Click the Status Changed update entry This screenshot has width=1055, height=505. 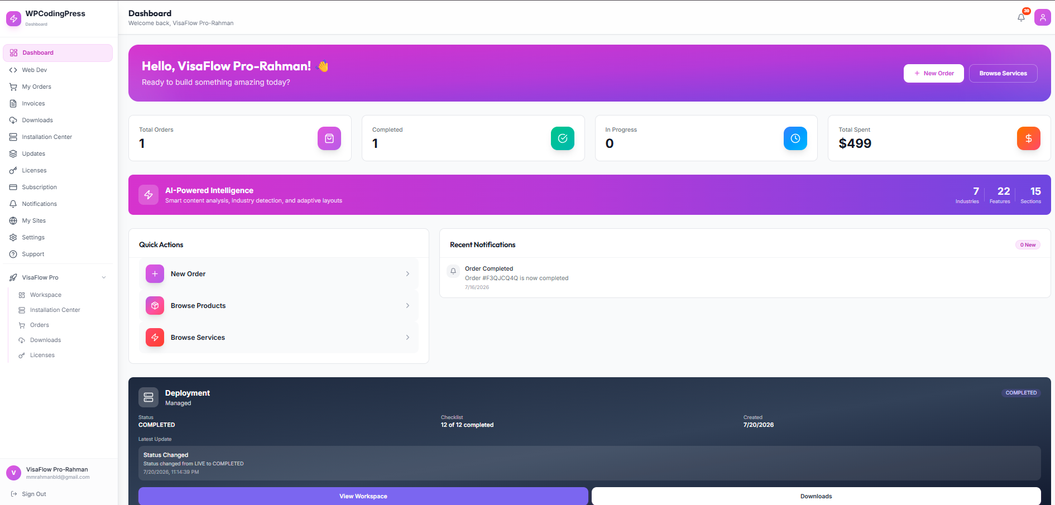[589, 463]
